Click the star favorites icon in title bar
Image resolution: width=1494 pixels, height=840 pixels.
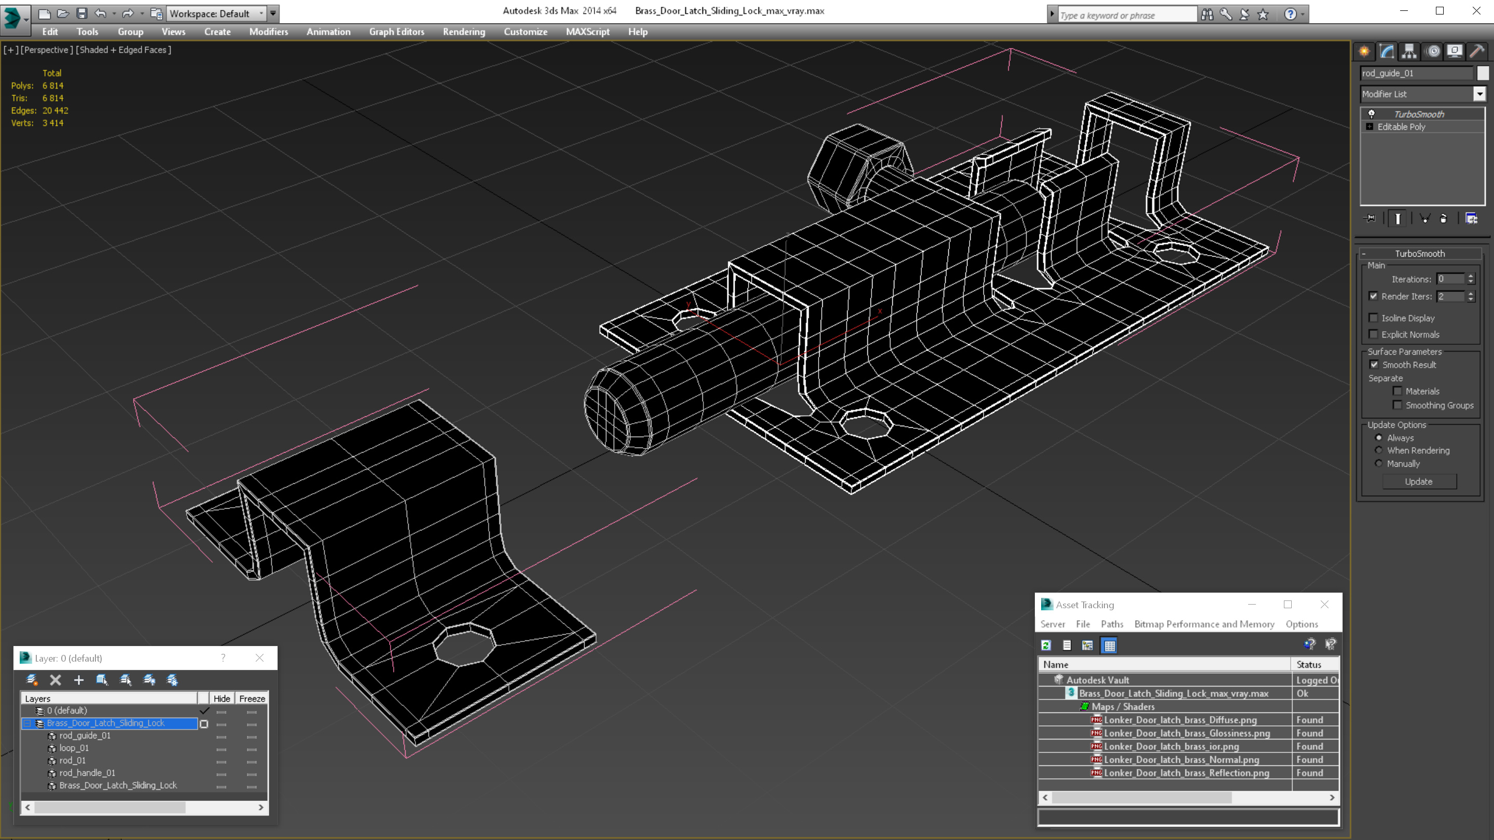click(x=1263, y=15)
